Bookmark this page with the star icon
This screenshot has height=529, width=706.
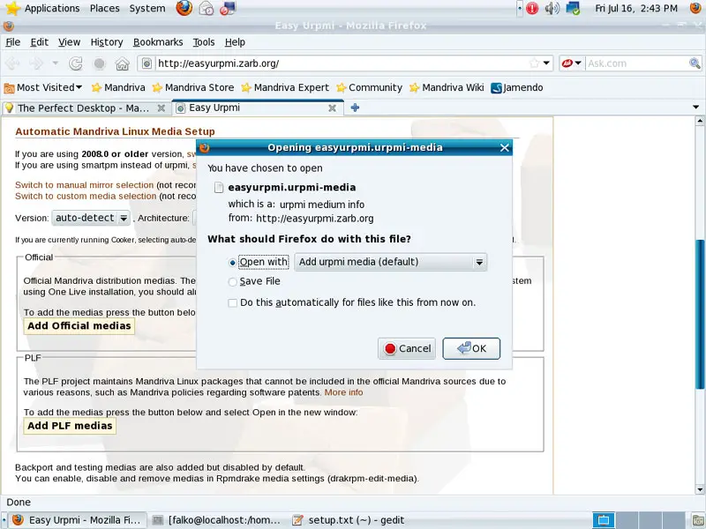[x=535, y=63]
